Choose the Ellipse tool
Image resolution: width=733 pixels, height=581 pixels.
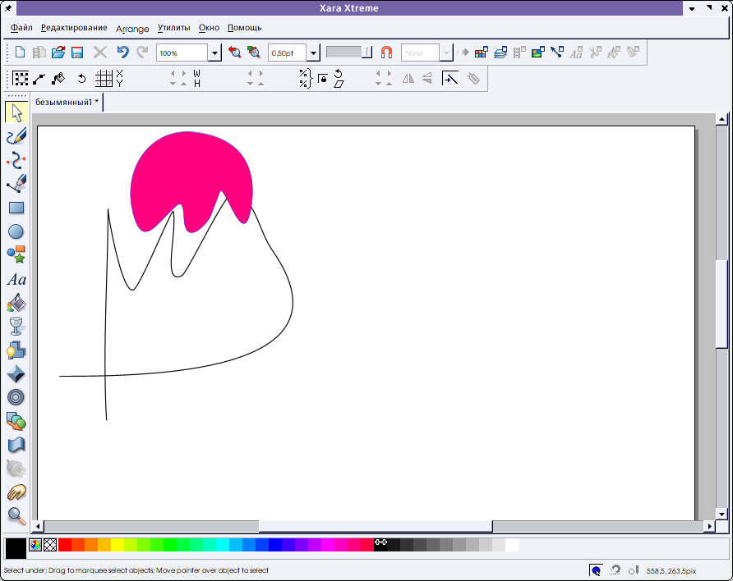pos(16,232)
